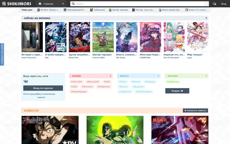Open the Re:Zero daily topic avatar icon
The width and height of the screenshot is (230, 144).
pos(38,10)
